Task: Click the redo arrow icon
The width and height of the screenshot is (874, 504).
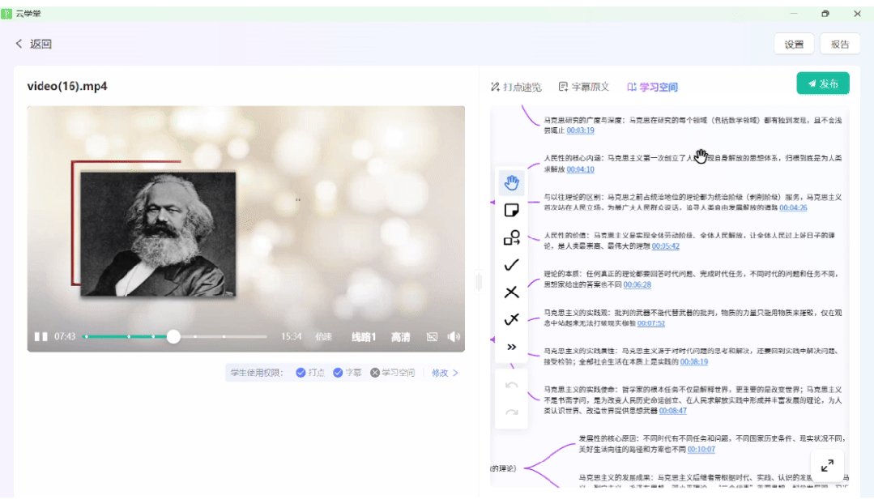Action: point(511,412)
